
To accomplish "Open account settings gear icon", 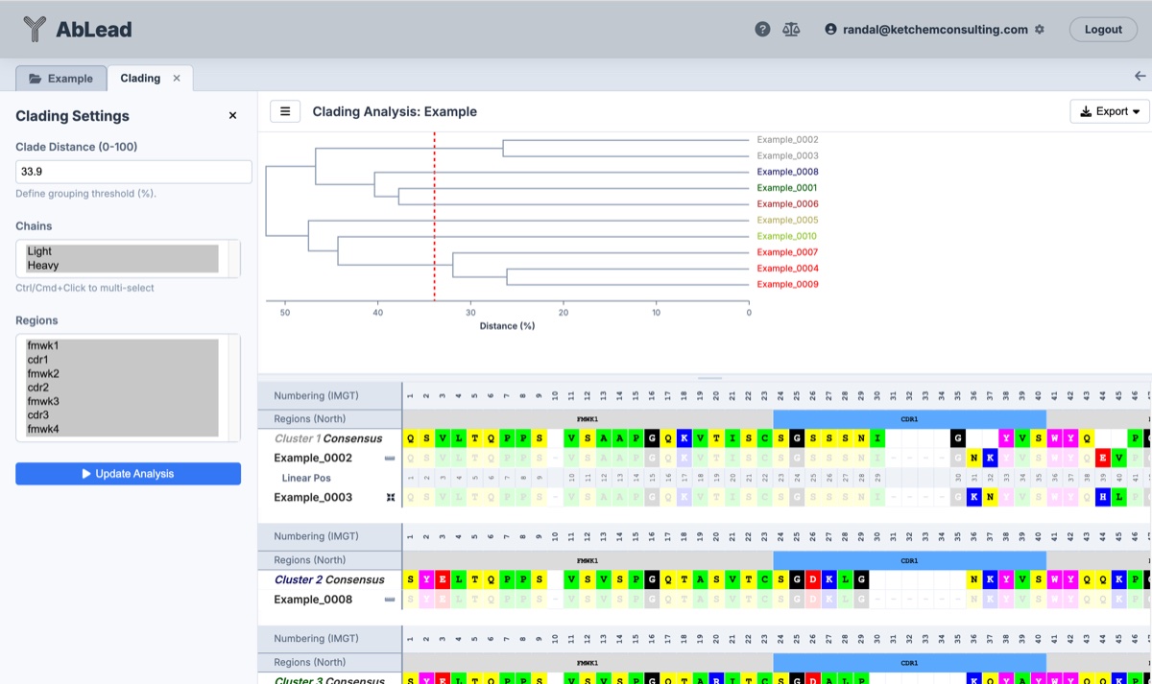I will (x=1039, y=30).
